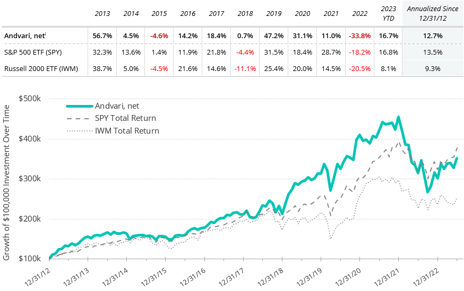Click Andvari's 56.7% return for 2013

point(102,36)
